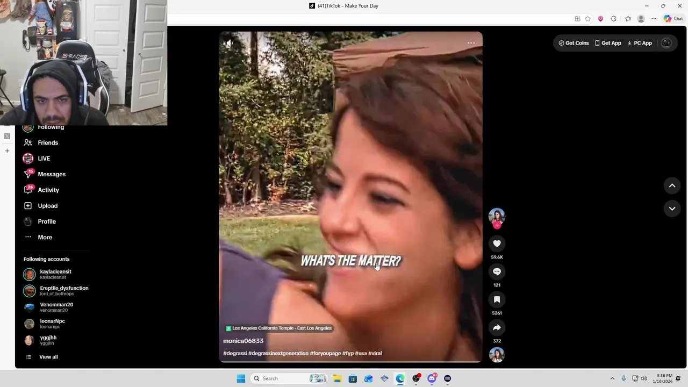688x387 pixels.
Task: Expand More options in the sidebar
Action: tap(38, 237)
